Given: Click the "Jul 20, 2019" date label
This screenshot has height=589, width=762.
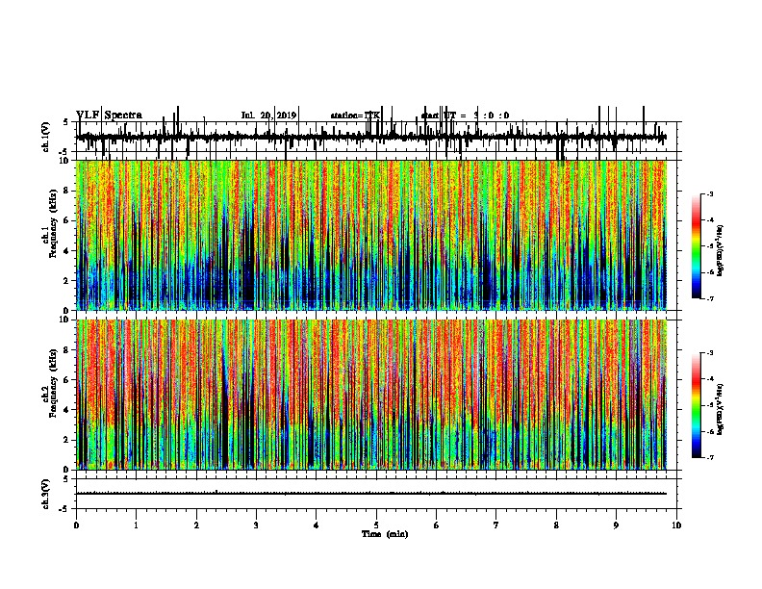Looking at the screenshot, I should coord(268,115).
